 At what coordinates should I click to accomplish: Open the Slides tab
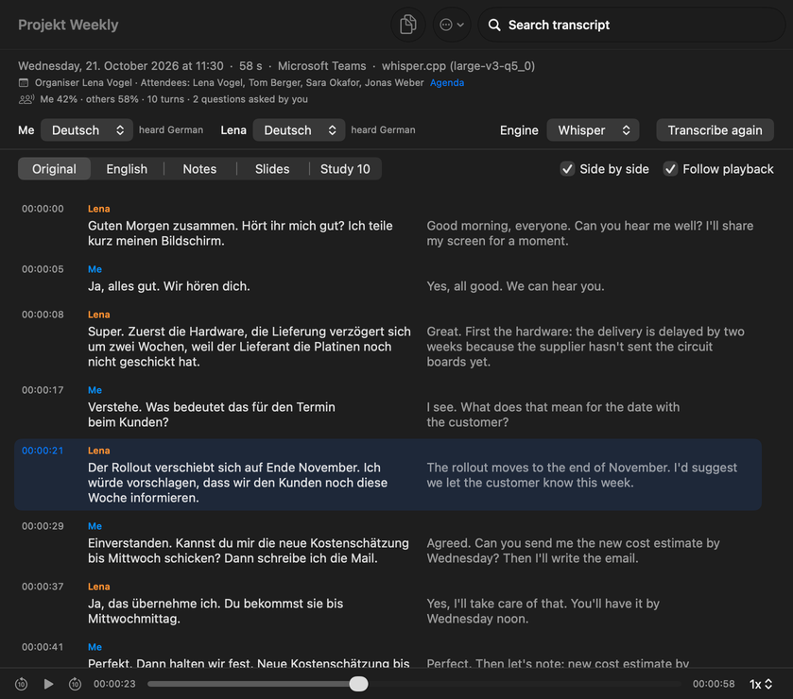(272, 169)
